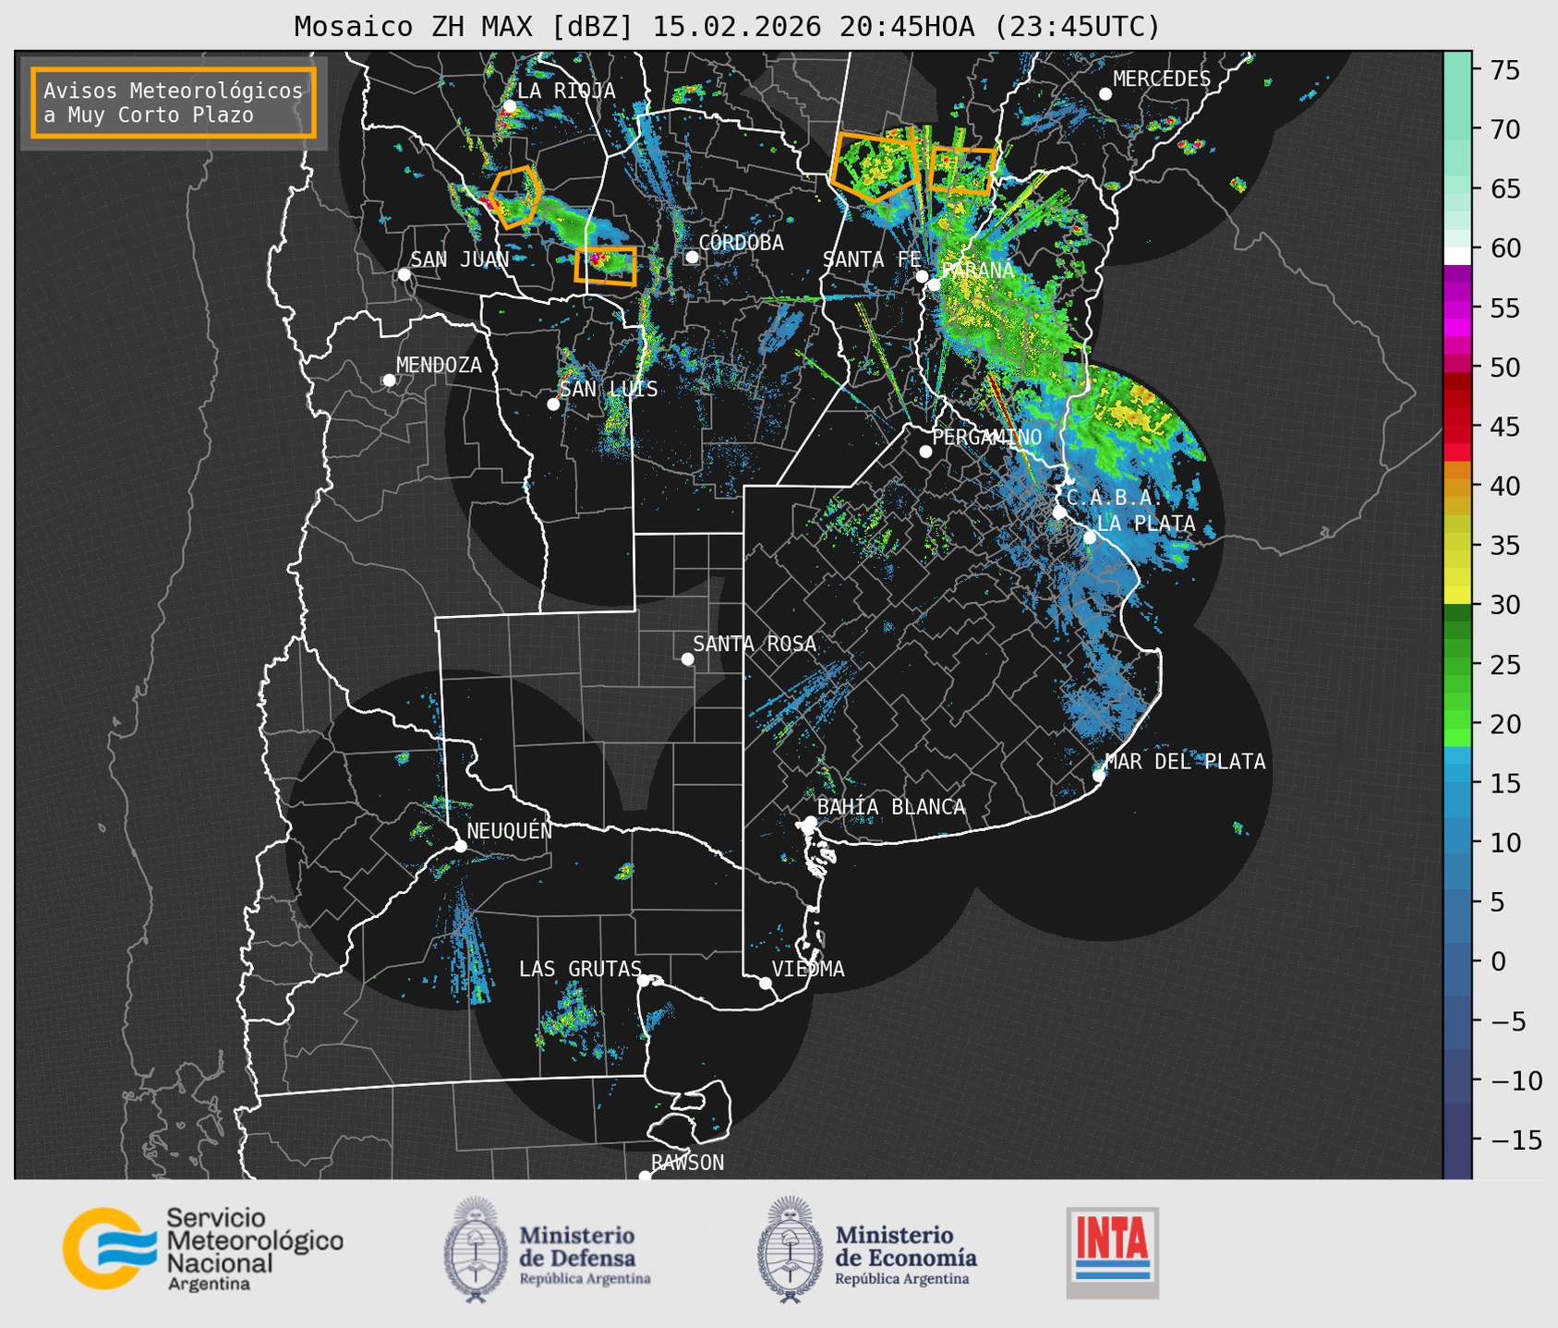
Task: Click the SAN JUAN city label
Action: point(459,260)
